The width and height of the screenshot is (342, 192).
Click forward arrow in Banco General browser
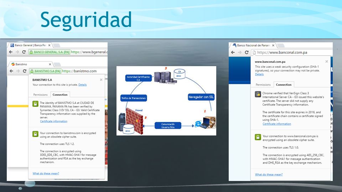coord(17,52)
